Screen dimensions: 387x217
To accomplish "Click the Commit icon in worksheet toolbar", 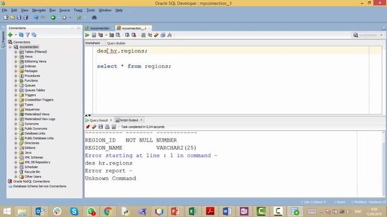I will (x=127, y=35).
